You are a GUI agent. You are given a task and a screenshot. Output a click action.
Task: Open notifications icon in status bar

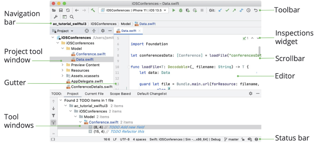click(256, 139)
